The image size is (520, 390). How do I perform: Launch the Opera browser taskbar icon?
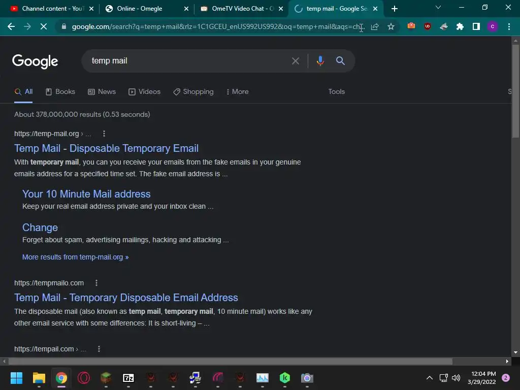84,378
